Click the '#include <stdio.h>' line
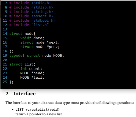This screenshot has height=117, width=136. pyautogui.click(x=30, y=3)
